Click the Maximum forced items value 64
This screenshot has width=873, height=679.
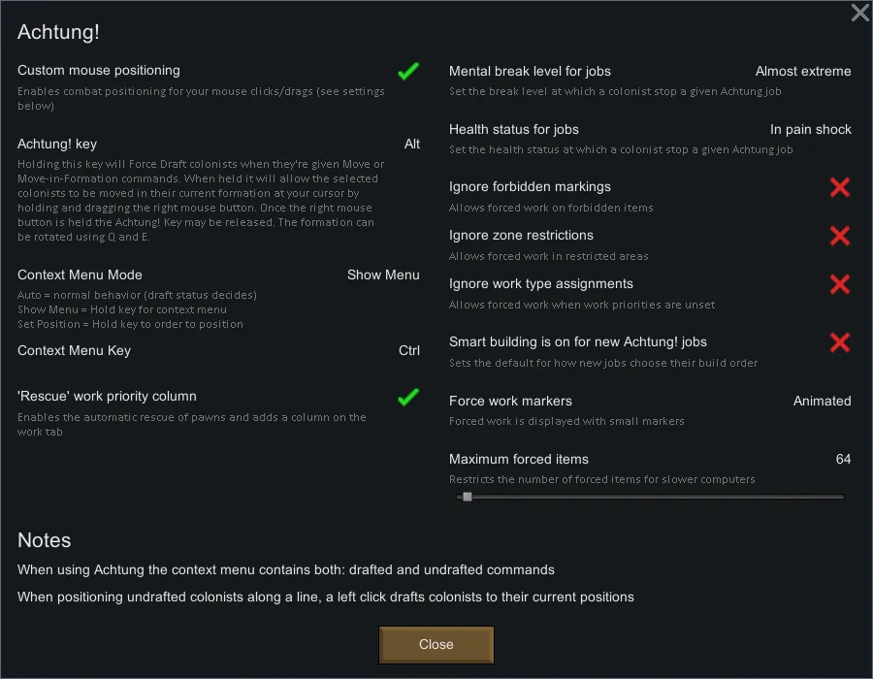[x=843, y=459]
